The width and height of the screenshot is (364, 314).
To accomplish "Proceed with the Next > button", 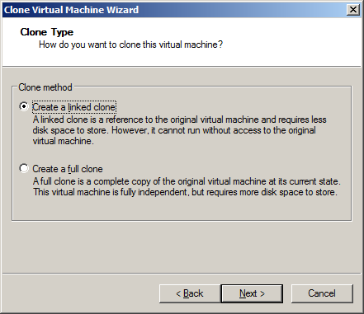I will [252, 293].
